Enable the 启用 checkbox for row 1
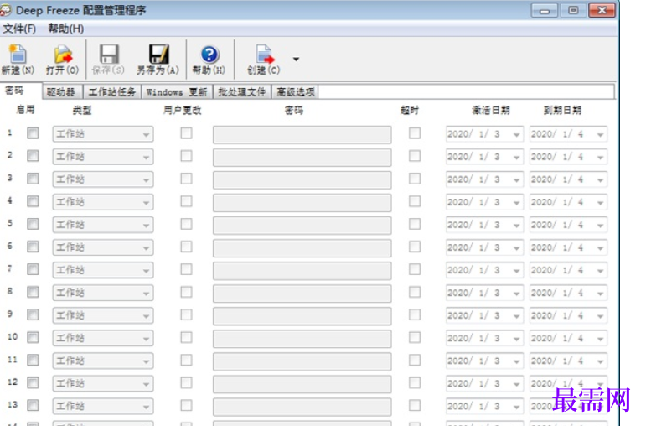The image size is (646, 426). point(33,133)
